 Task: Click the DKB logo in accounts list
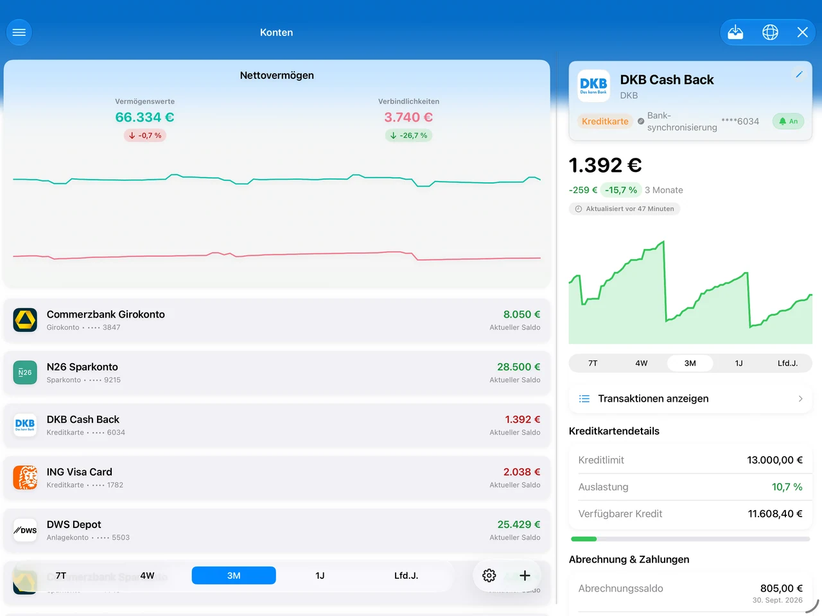[25, 425]
